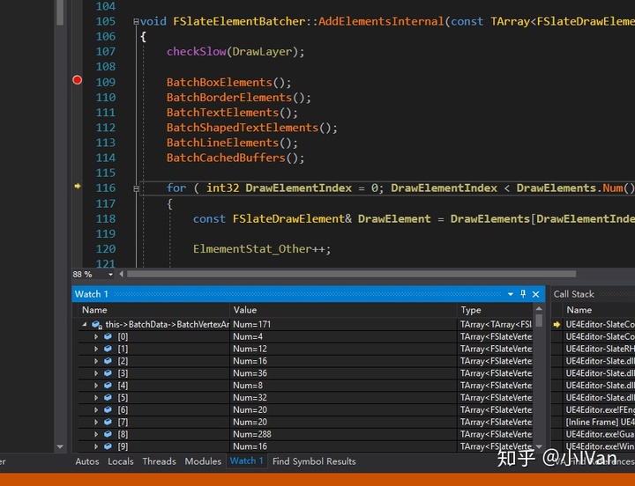Expand watch element [6]

[96, 409]
